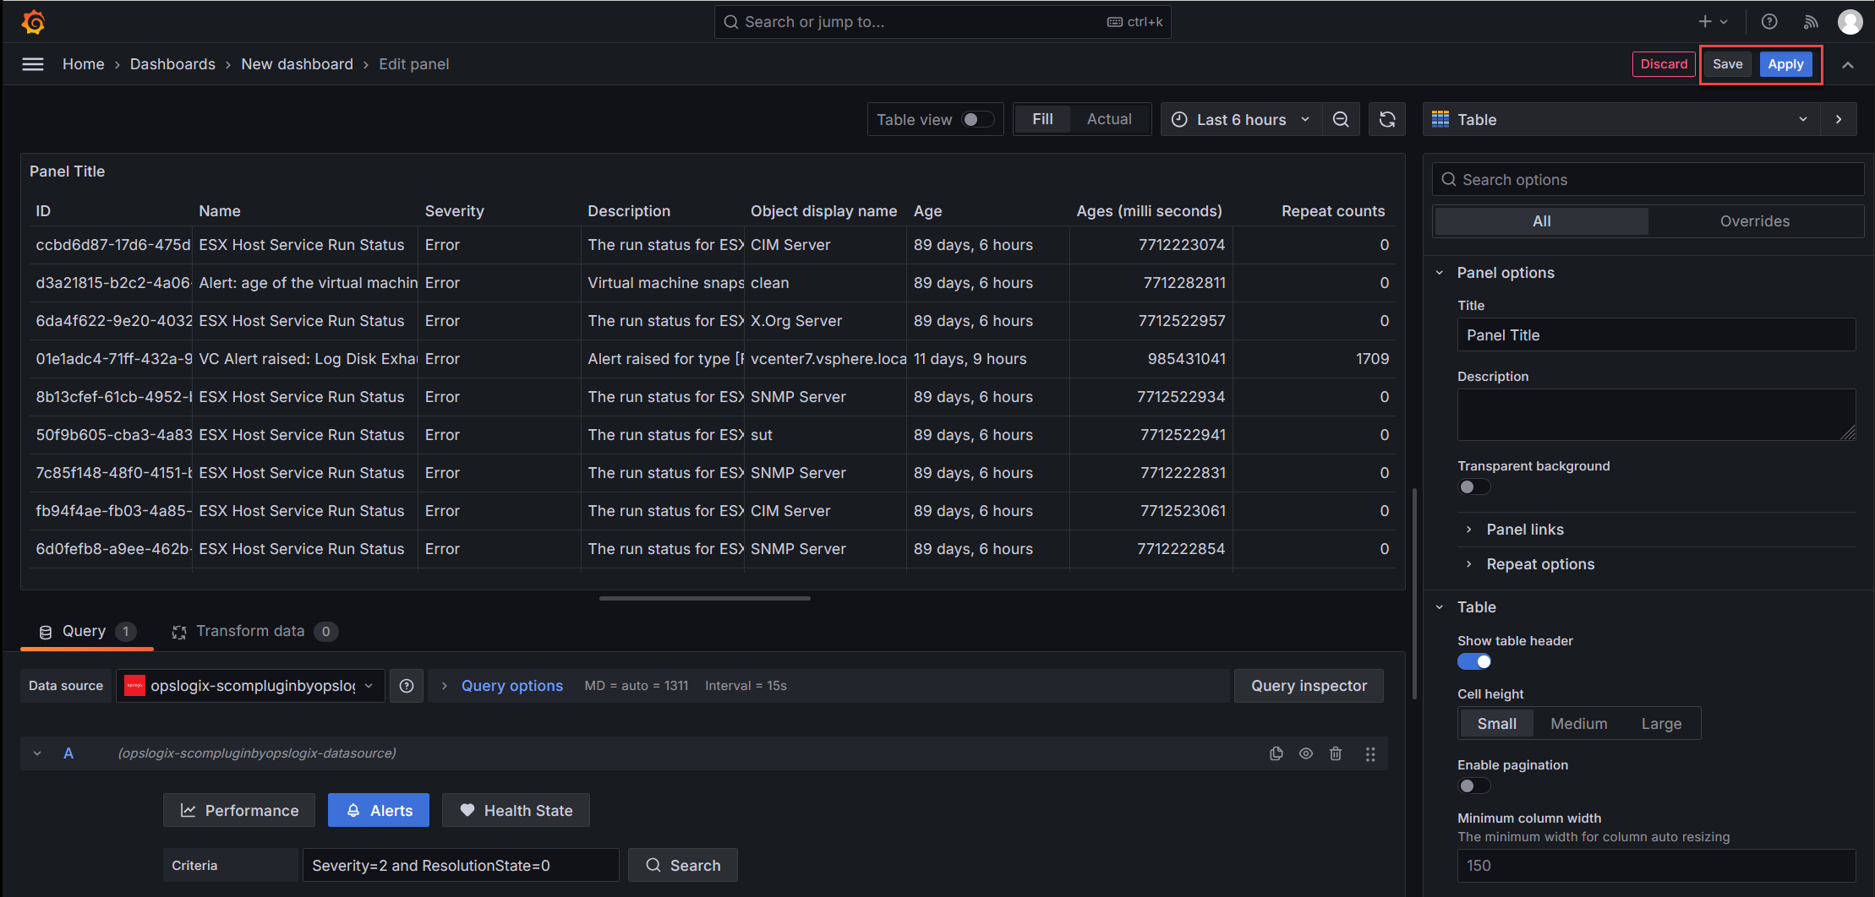Click the Apply button
Screen dimensions: 1875x897
[x=1785, y=64]
